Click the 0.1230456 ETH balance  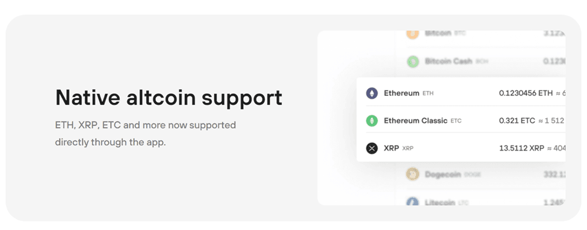tap(526, 93)
